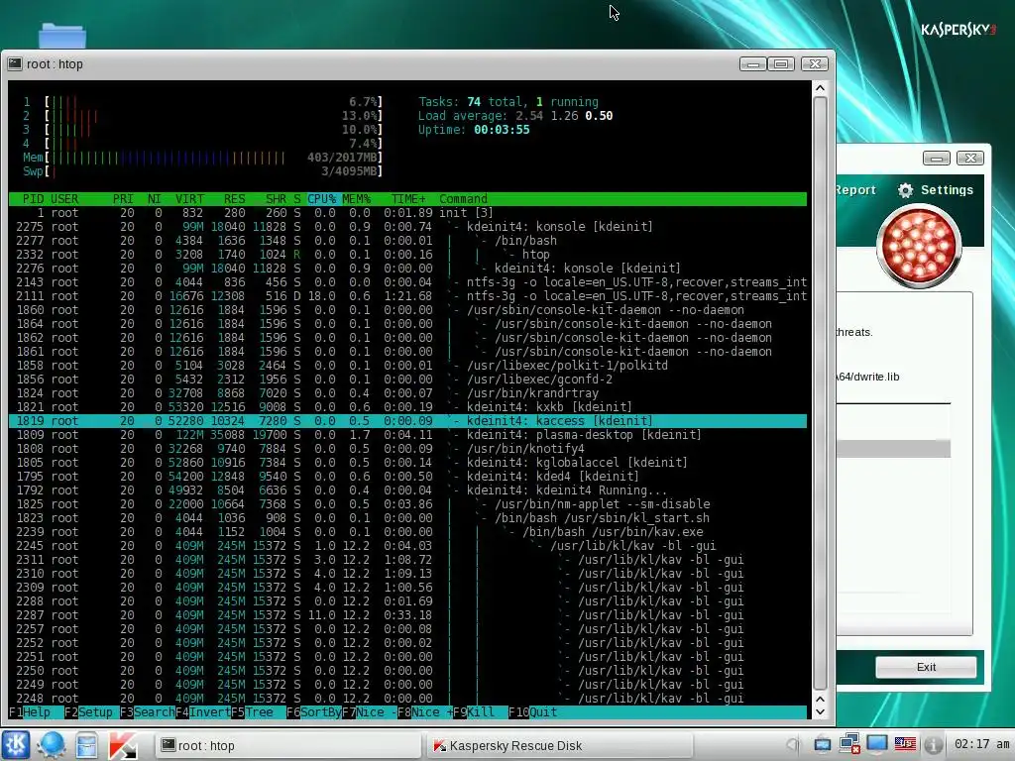Select the nm-applet --sm-disable process row

click(x=407, y=504)
